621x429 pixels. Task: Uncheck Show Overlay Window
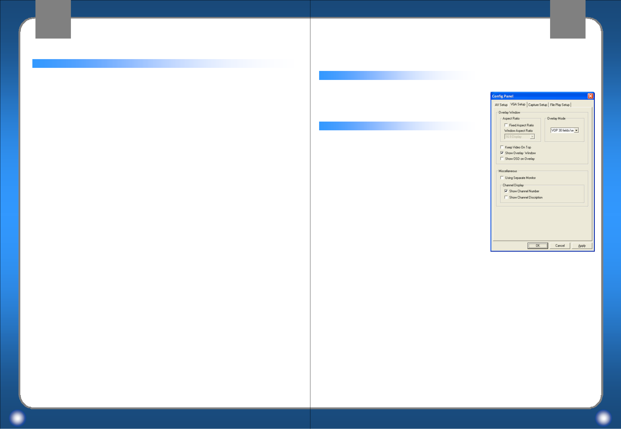pos(502,153)
